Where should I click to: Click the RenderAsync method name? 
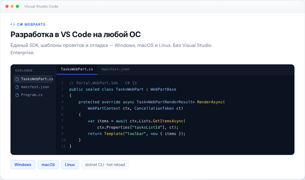(210, 102)
